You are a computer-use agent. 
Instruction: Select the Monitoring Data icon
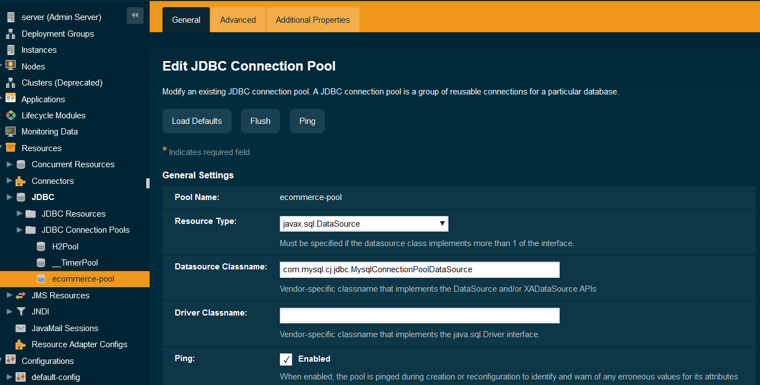tap(9, 132)
